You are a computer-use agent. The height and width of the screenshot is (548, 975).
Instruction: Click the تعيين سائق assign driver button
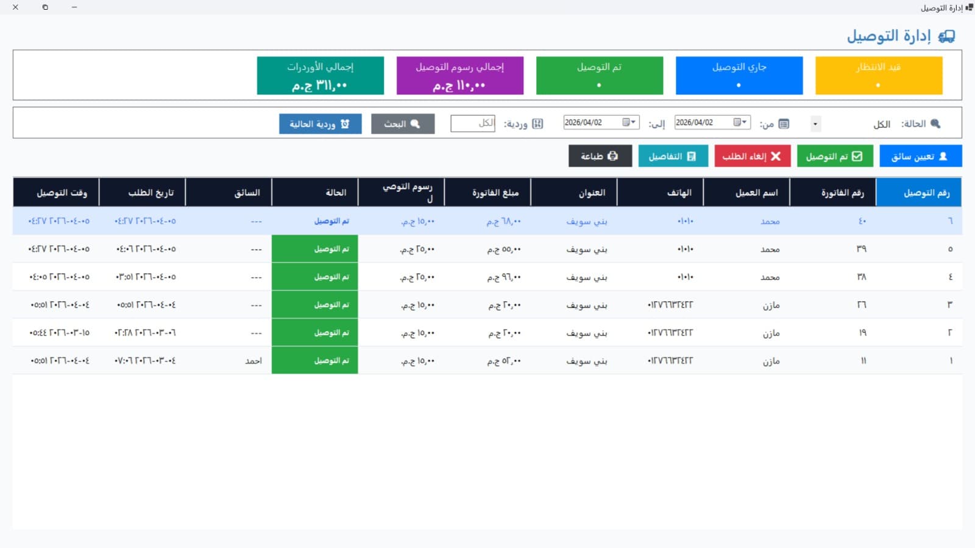tap(921, 156)
